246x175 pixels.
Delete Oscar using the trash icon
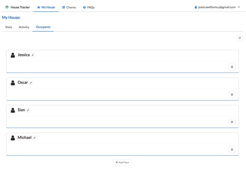tap(232, 95)
